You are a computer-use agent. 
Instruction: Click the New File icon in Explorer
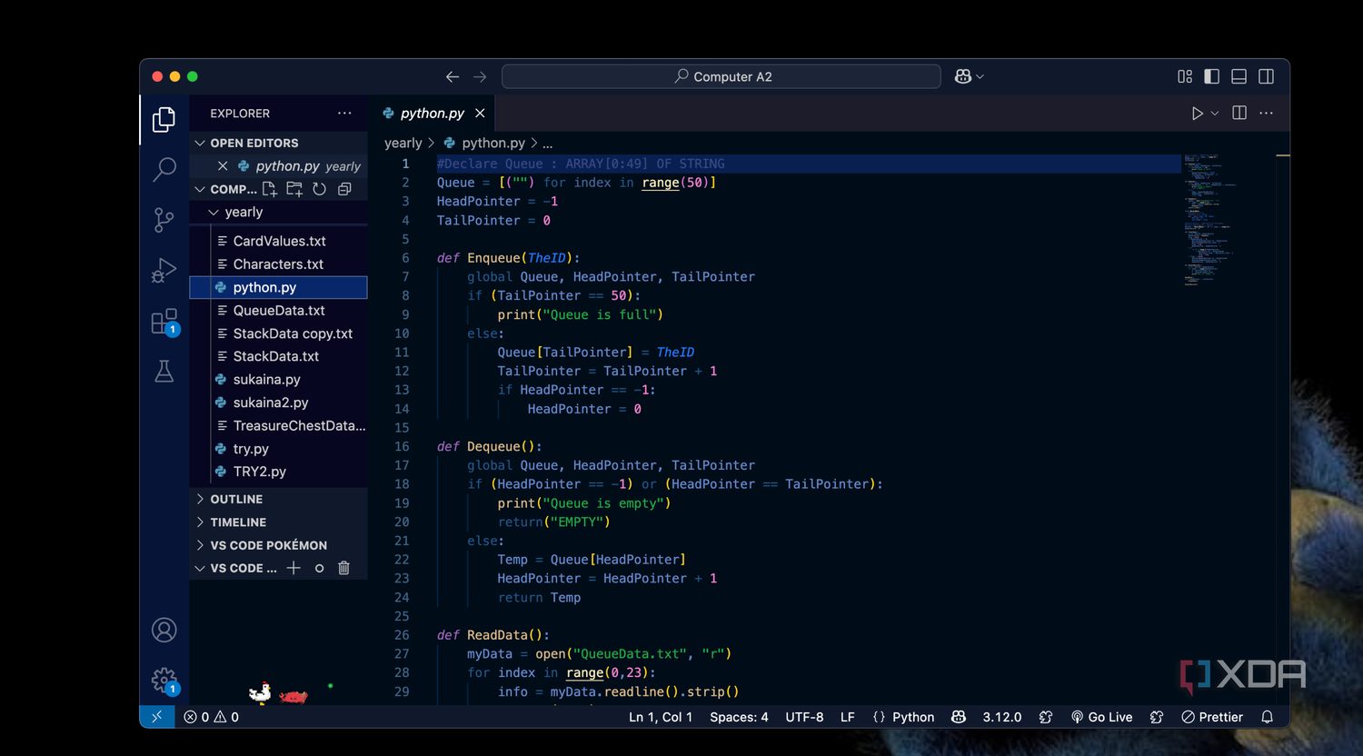tap(270, 189)
